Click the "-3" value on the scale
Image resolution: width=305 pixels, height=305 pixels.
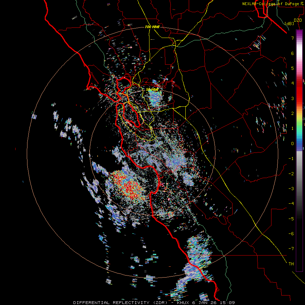point(291,188)
